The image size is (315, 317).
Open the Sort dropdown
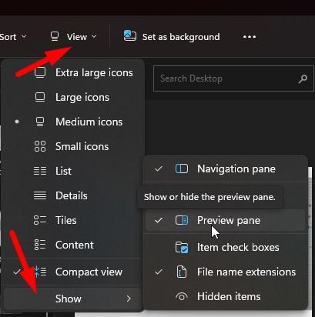[x=13, y=37]
